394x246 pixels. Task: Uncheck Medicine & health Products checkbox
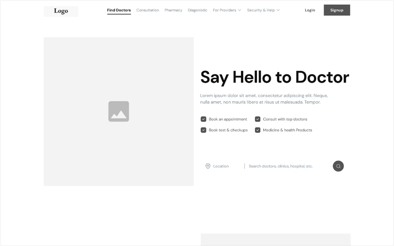pos(258,130)
